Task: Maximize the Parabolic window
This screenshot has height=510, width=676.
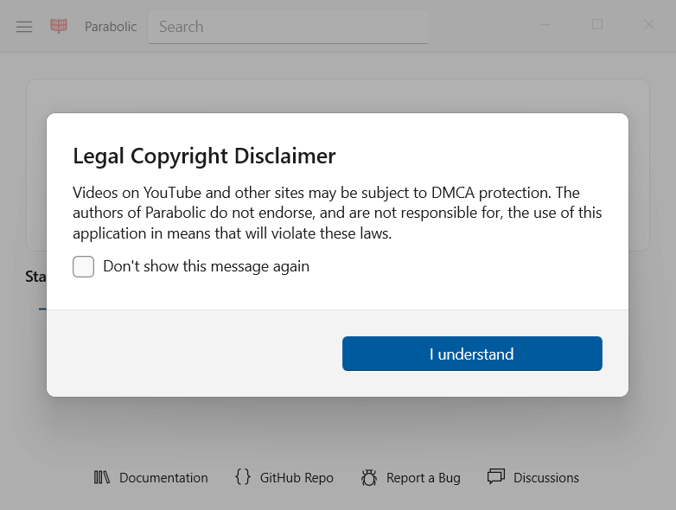Action: tap(597, 25)
